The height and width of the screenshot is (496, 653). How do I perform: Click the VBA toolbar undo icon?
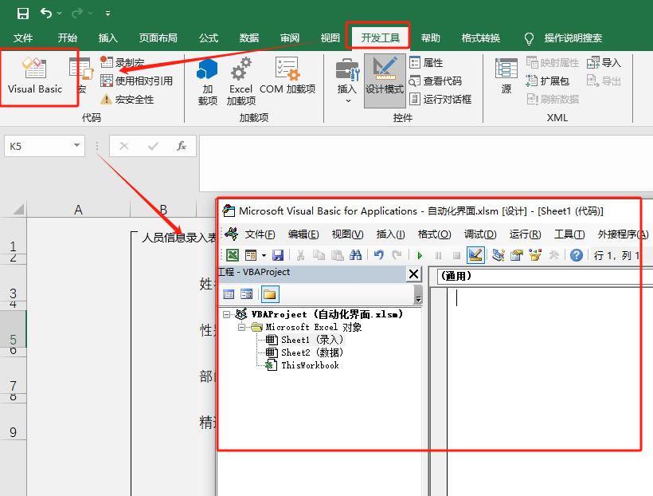coord(378,255)
